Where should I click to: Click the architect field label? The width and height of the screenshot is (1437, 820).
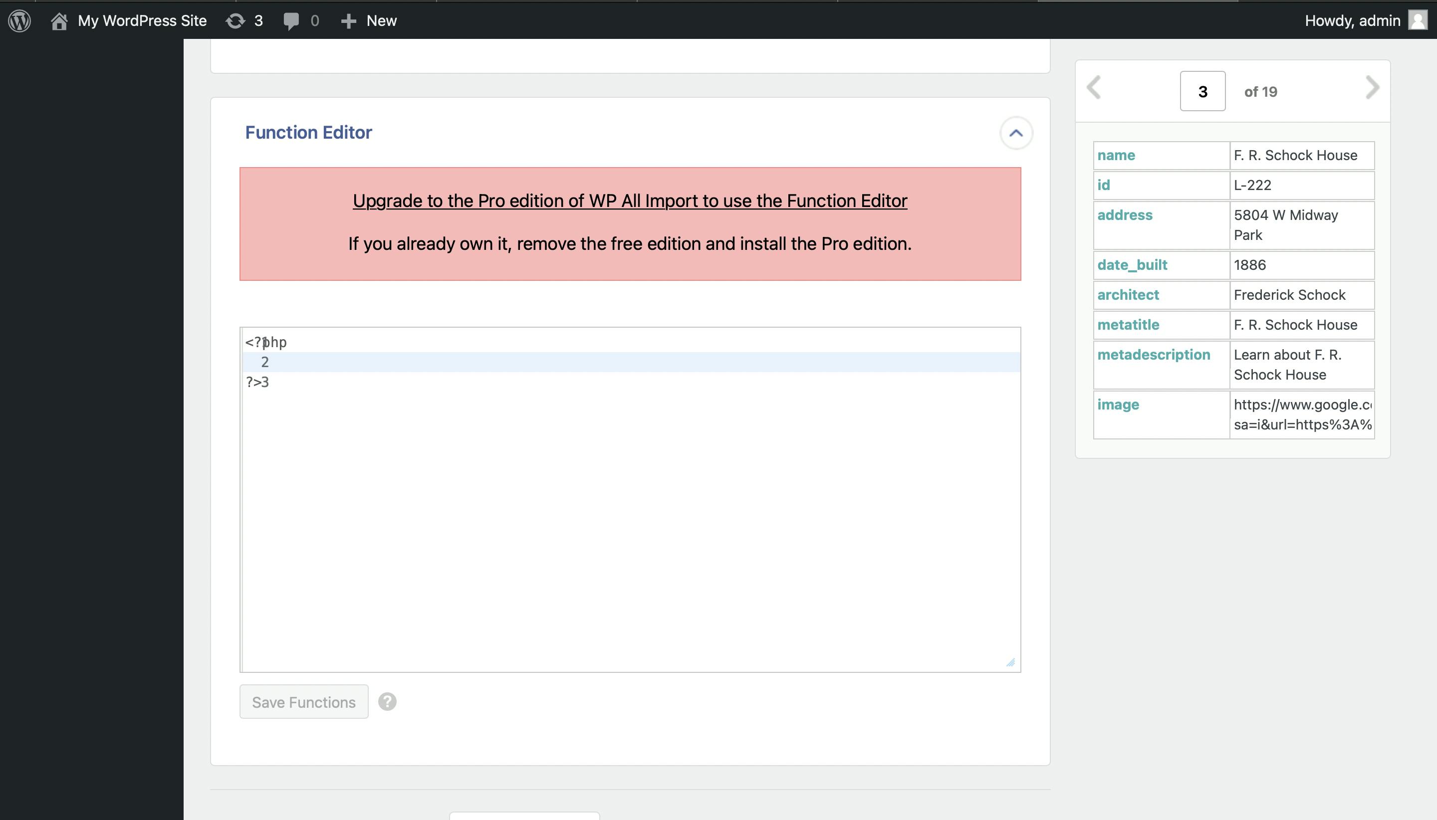click(1128, 295)
